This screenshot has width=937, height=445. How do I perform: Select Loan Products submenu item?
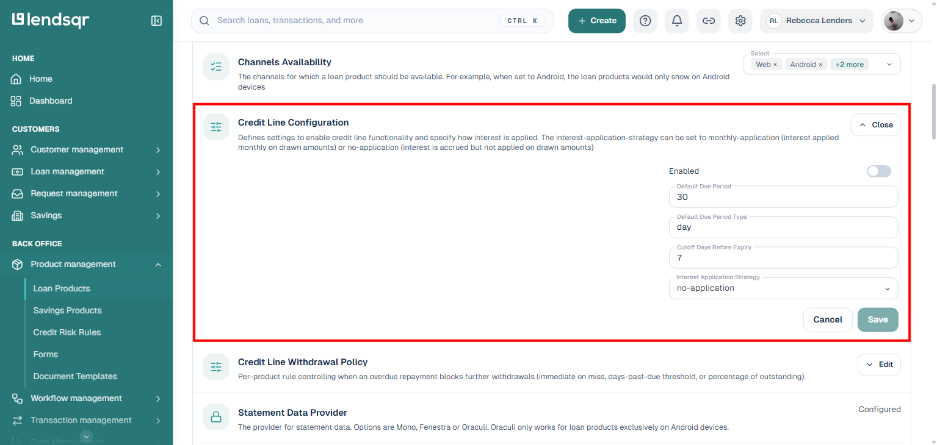[62, 289]
